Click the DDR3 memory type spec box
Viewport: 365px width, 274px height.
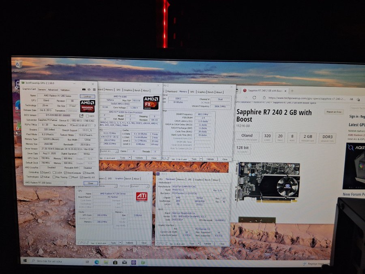coord(327,138)
